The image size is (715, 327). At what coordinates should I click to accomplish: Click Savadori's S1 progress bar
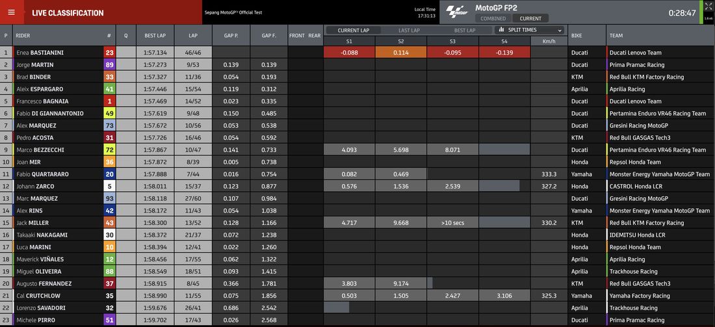(x=337, y=308)
